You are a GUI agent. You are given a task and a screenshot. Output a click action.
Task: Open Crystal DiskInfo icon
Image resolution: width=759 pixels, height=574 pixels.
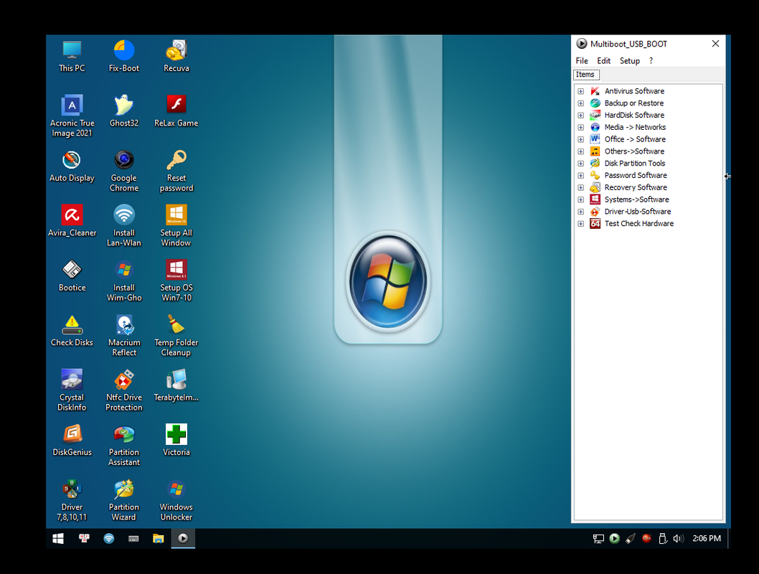click(x=72, y=390)
